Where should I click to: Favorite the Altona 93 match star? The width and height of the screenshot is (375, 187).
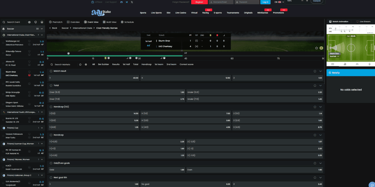[x=3, y=63]
